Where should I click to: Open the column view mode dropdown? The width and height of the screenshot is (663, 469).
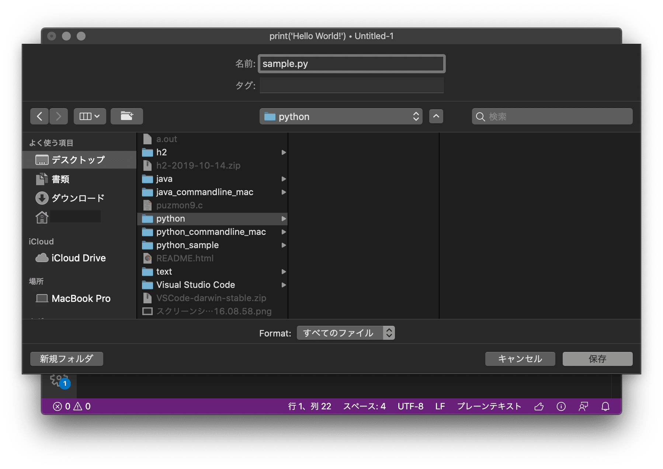point(90,116)
